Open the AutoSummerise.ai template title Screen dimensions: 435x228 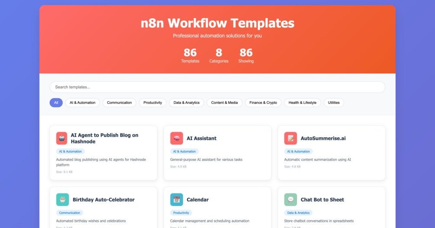pyautogui.click(x=323, y=138)
